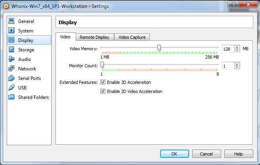Viewport: 260px width, 165px height.
Task: Open the Video Capture tab
Action: (132, 37)
